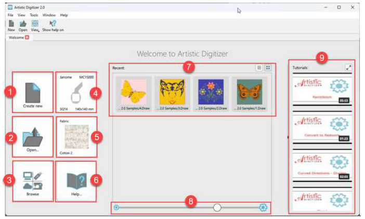
Task: Click the Open toolbar icon
Action: tap(23, 24)
